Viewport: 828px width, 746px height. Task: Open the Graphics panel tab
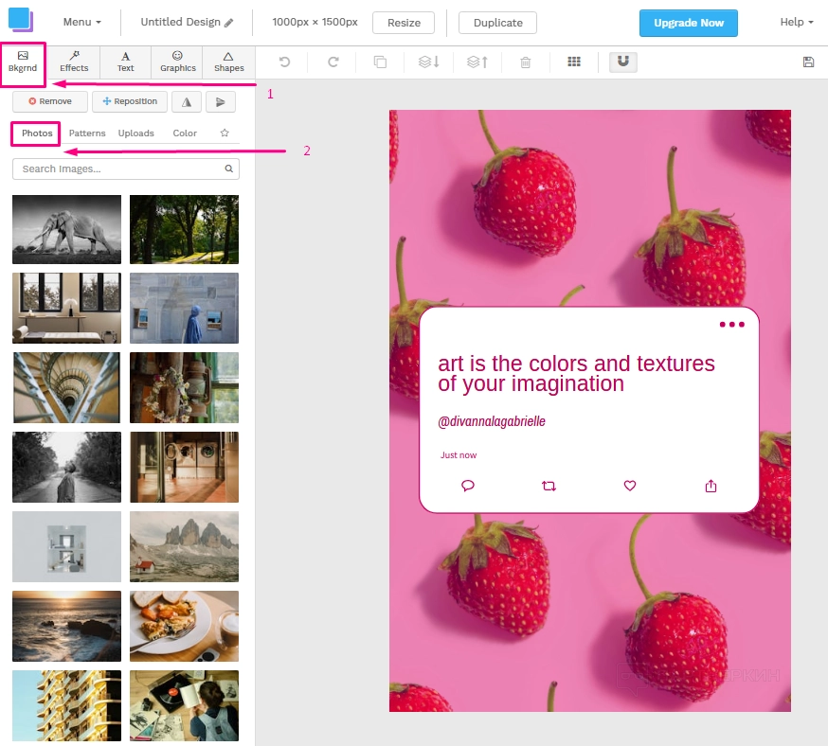(177, 62)
